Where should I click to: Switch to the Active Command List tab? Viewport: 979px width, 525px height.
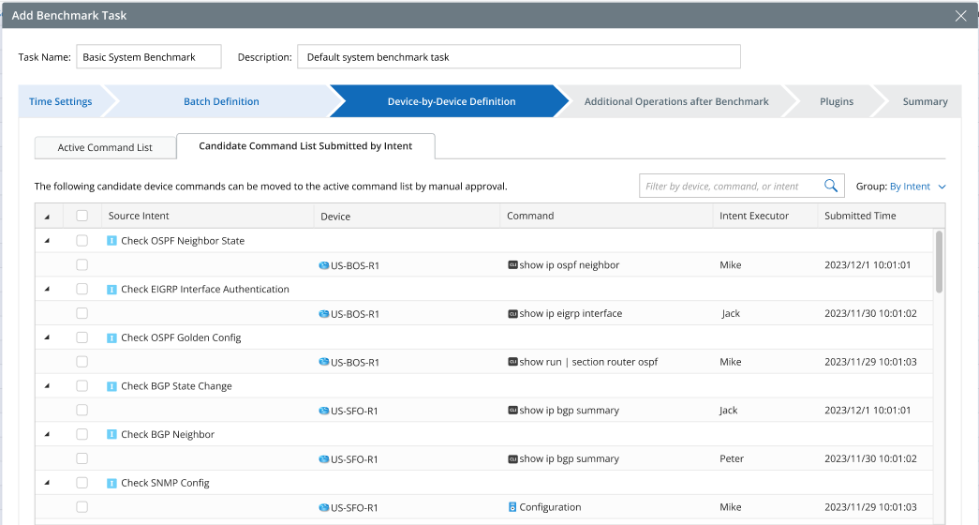coord(105,147)
